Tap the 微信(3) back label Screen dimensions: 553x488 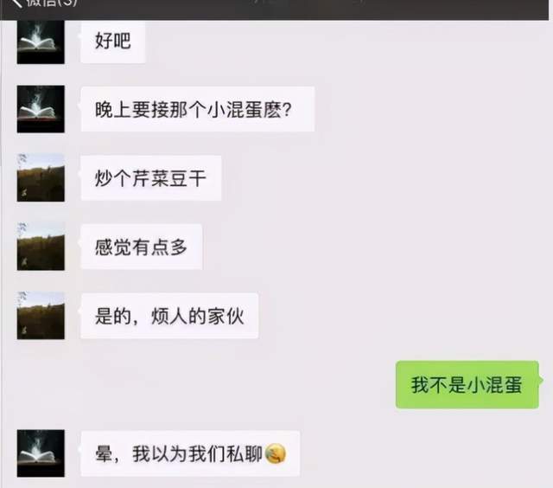[x=52, y=3]
